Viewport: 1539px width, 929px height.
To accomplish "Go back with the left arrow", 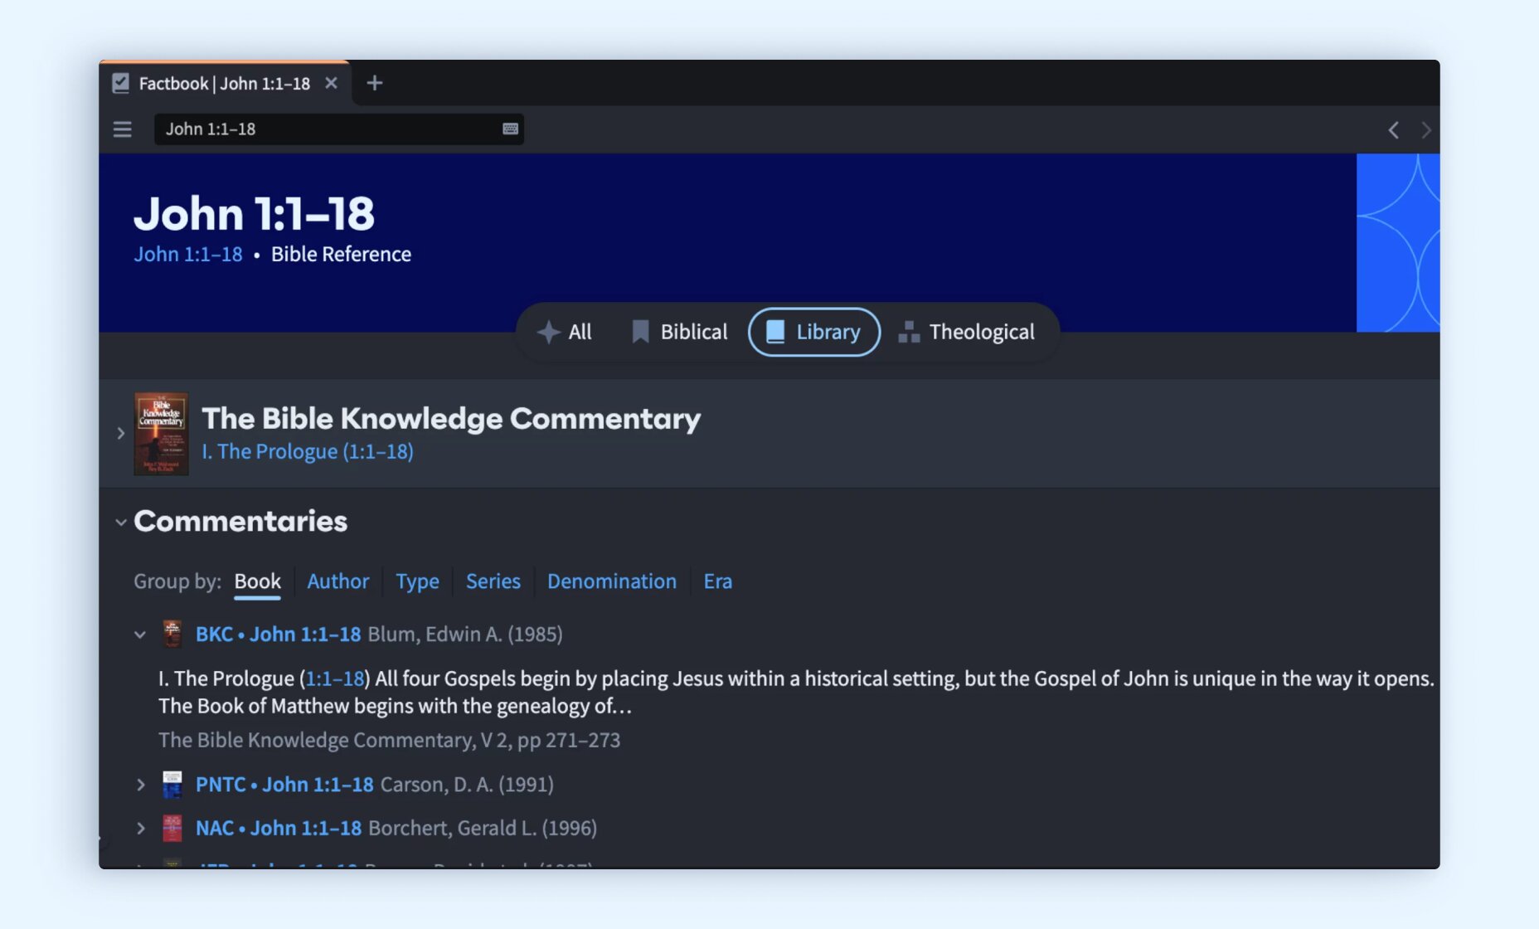I will [1394, 130].
